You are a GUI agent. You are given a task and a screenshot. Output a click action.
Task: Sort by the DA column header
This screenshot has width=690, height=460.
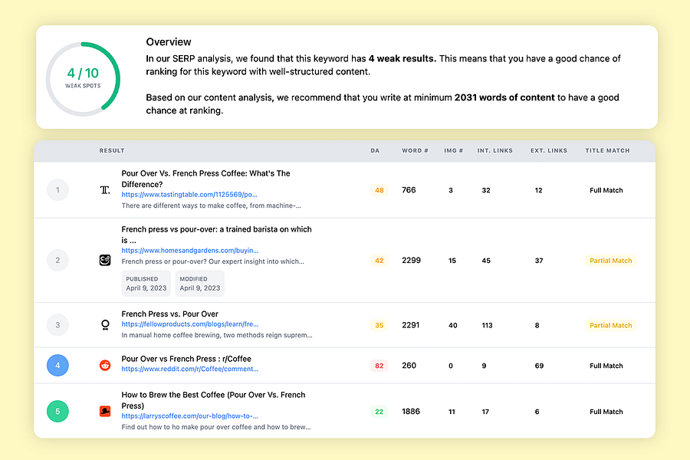click(x=375, y=151)
